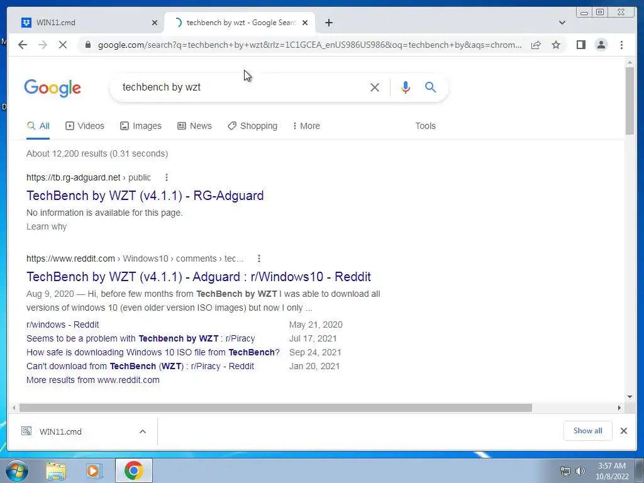
Task: Open network tray icon
Action: point(565,471)
